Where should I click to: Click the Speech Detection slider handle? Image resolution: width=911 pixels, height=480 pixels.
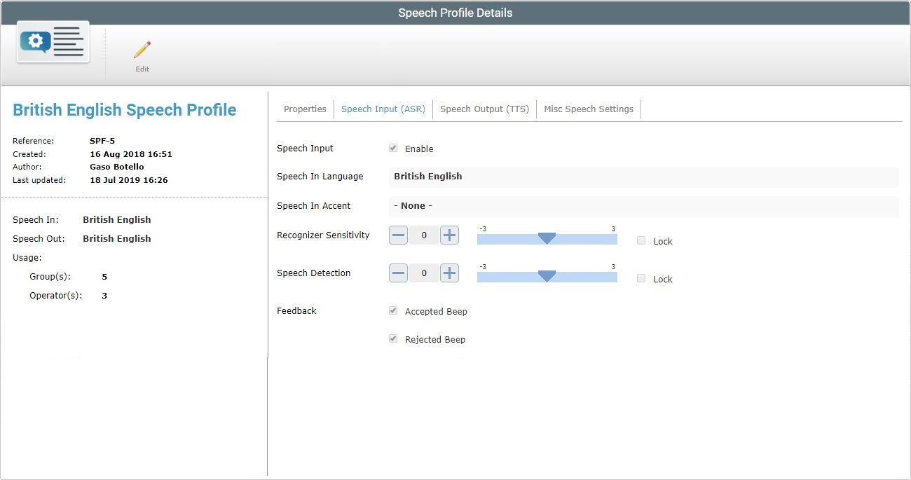[x=547, y=275]
